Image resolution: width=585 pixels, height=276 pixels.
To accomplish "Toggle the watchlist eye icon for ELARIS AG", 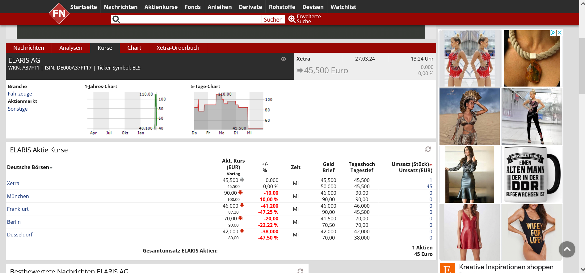I will pyautogui.click(x=283, y=59).
